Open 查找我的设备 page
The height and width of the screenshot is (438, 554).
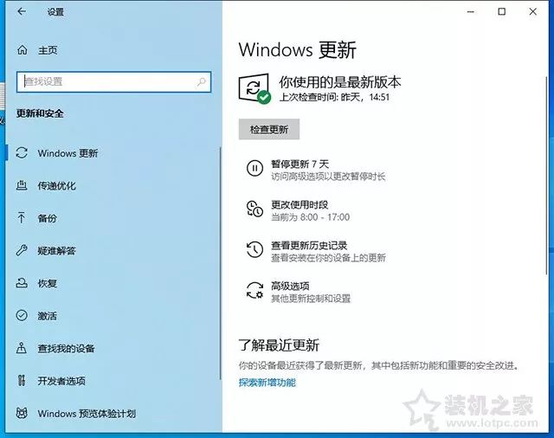(67, 348)
